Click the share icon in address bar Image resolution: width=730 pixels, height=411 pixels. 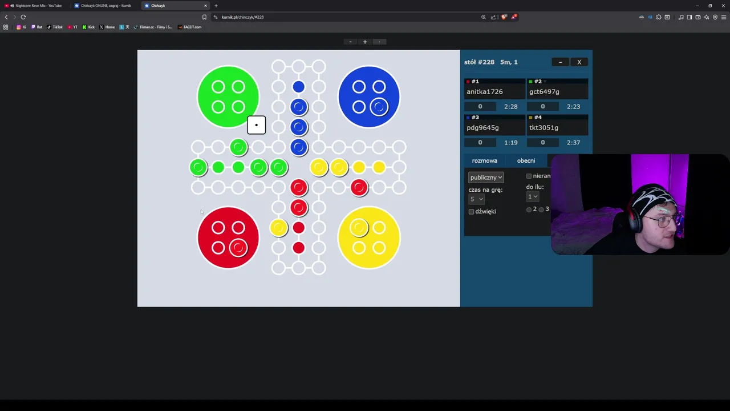tap(493, 17)
